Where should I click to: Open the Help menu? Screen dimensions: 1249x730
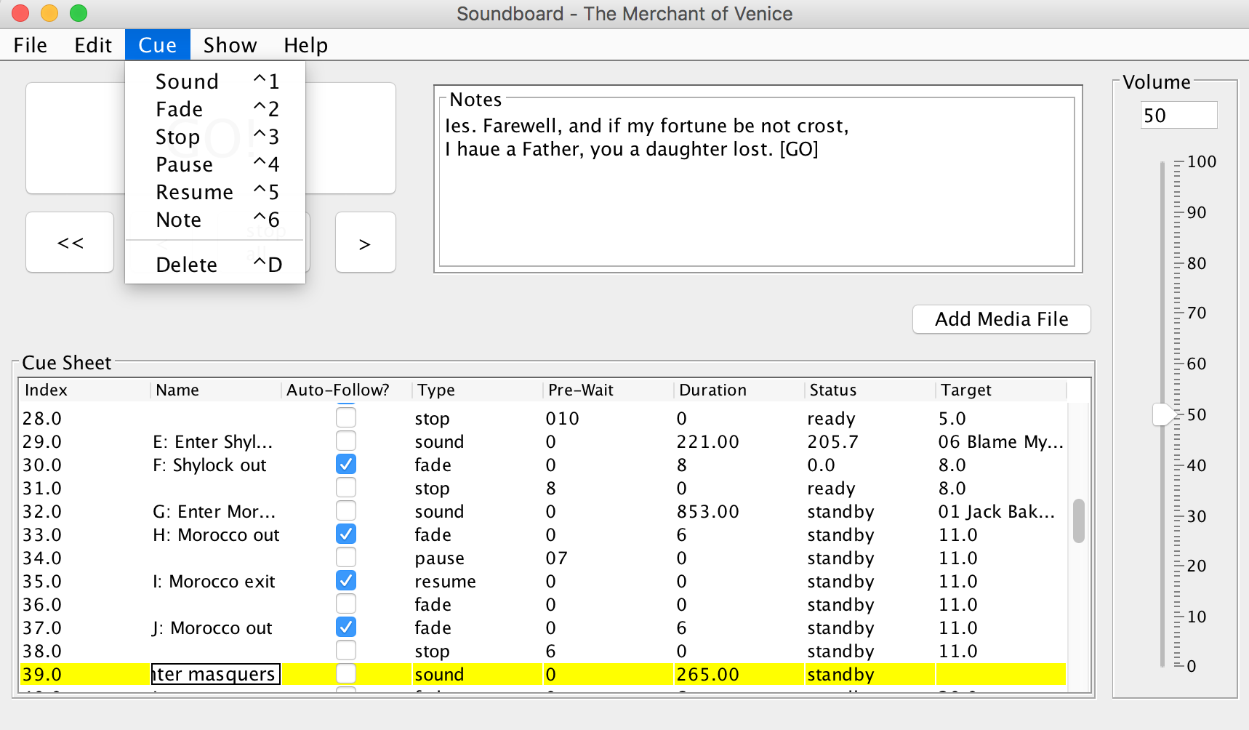(x=305, y=45)
